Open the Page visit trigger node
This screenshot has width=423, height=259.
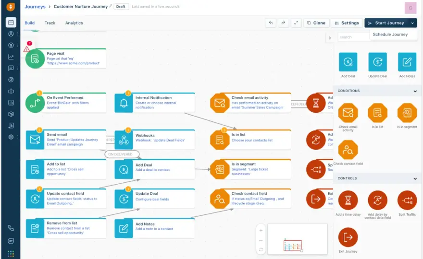point(66,59)
